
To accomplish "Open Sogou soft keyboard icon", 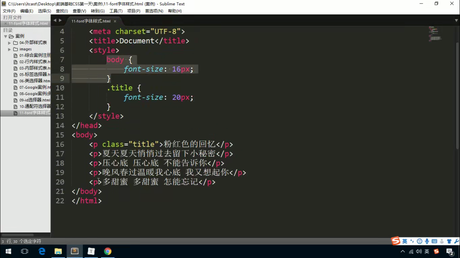I will 434,241.
